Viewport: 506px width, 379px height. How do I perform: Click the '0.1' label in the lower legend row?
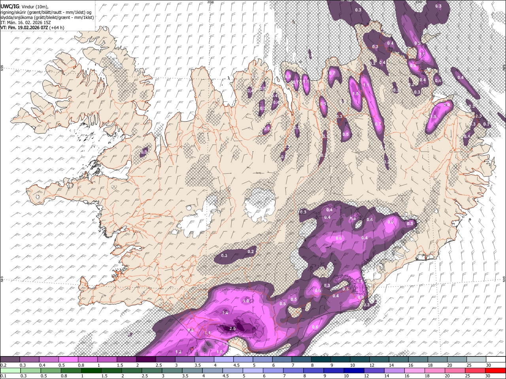pos(3,376)
